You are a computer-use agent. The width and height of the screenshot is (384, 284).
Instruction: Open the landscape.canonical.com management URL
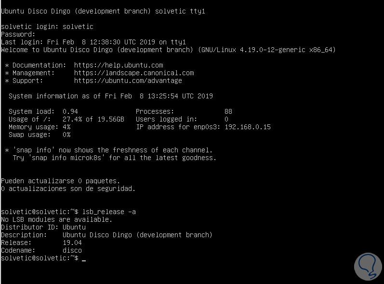click(x=134, y=73)
